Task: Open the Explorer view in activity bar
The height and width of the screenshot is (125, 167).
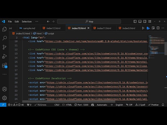Action: 4,29
